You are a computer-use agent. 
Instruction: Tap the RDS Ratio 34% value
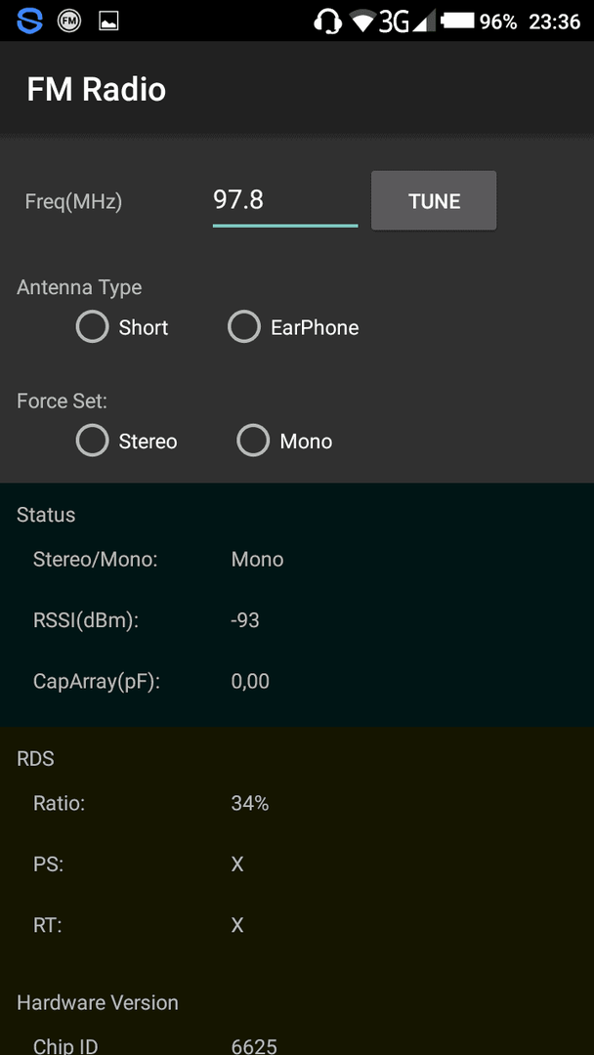249,803
